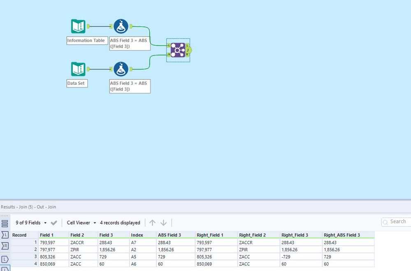Click the up arrow in Results toolbar

152,223
